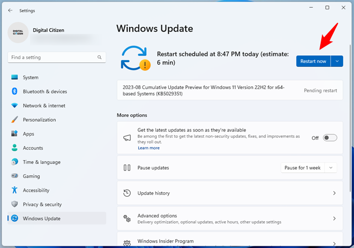The image size is (354, 248).
Task: Open Update history label
Action: (x=154, y=193)
